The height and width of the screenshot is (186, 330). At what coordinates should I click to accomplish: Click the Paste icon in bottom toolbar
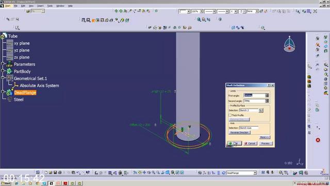(x=73, y=173)
